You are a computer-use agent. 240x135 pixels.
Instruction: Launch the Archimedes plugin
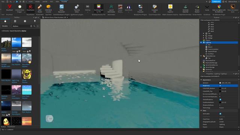tap(111, 8)
